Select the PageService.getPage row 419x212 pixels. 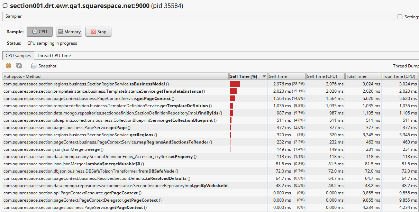pyautogui.click(x=210, y=127)
